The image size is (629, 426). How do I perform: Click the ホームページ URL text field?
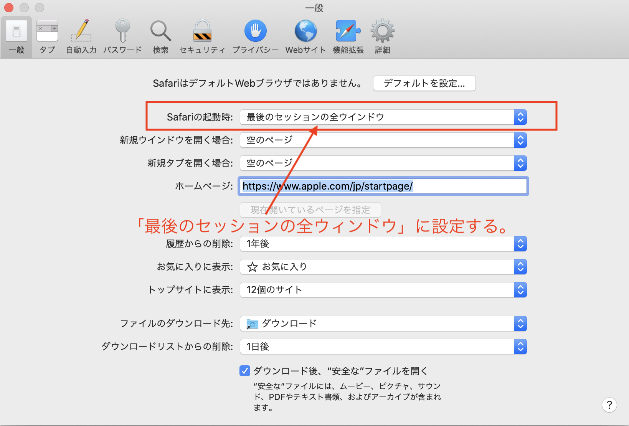383,186
